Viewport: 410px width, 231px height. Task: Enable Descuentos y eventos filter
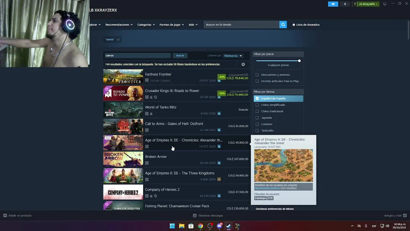click(257, 75)
